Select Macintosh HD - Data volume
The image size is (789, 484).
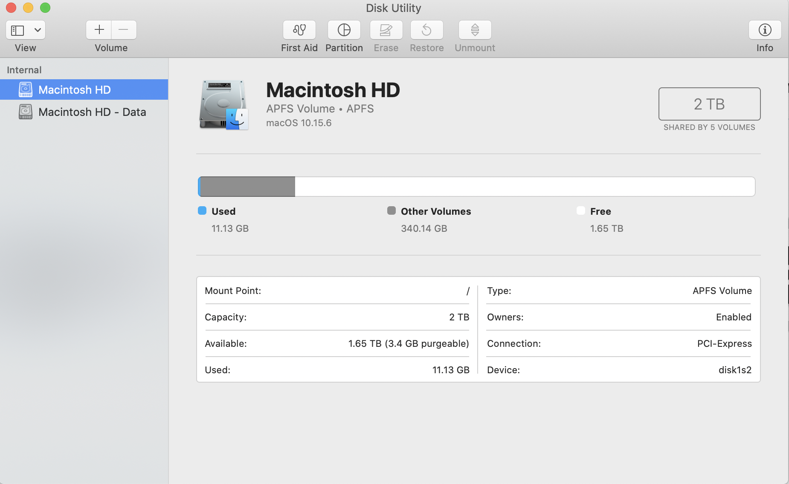point(84,112)
